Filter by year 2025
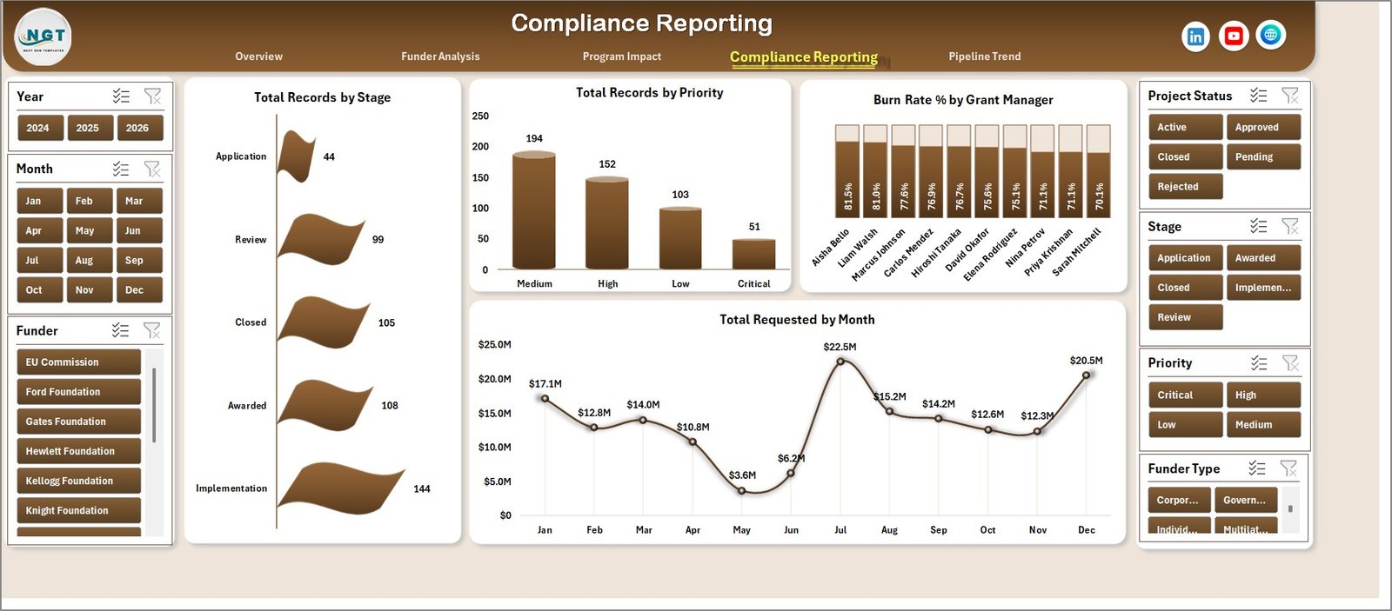1392x611 pixels. 88,128
